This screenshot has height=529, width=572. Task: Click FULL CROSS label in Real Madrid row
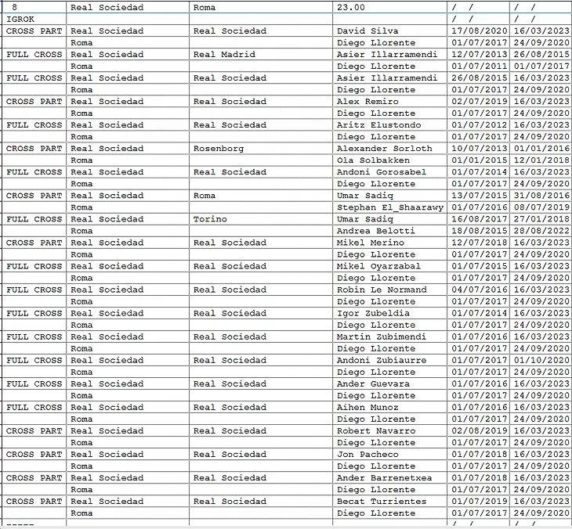(34, 55)
